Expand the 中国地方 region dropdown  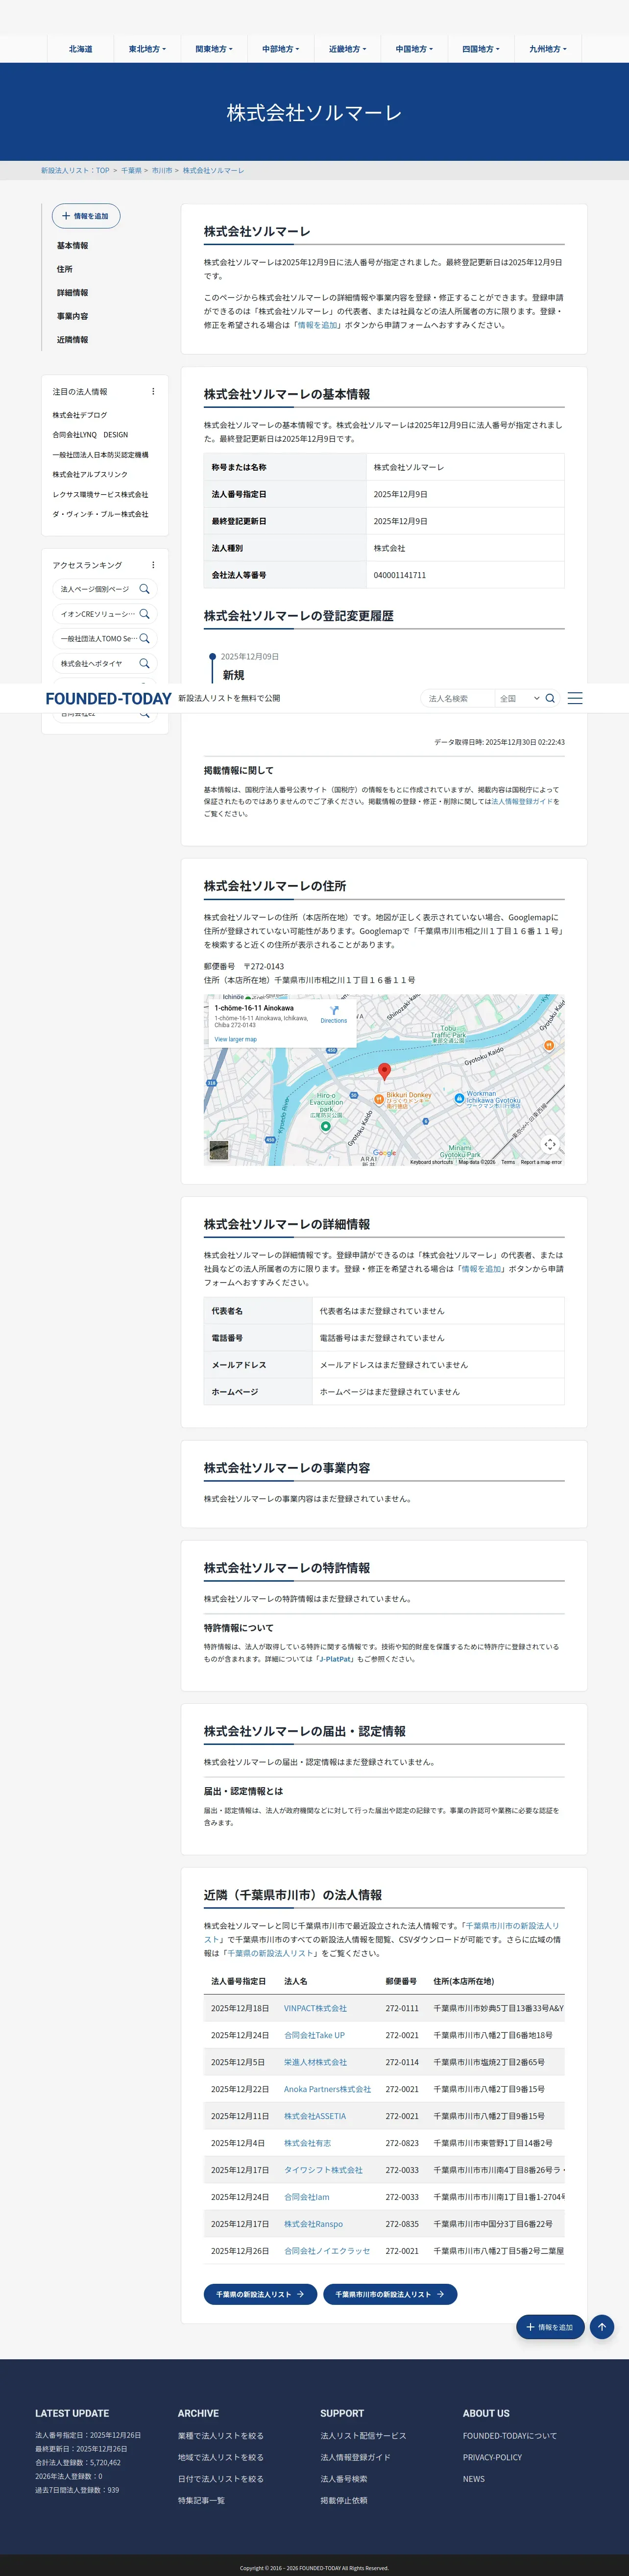(414, 49)
